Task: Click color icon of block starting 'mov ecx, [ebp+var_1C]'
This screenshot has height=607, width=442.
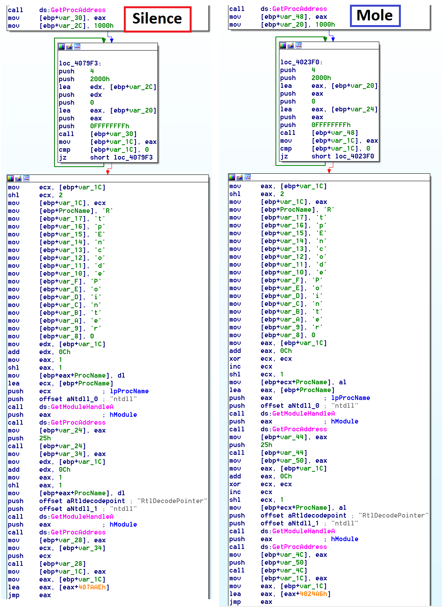Action: pyautogui.click(x=11, y=178)
